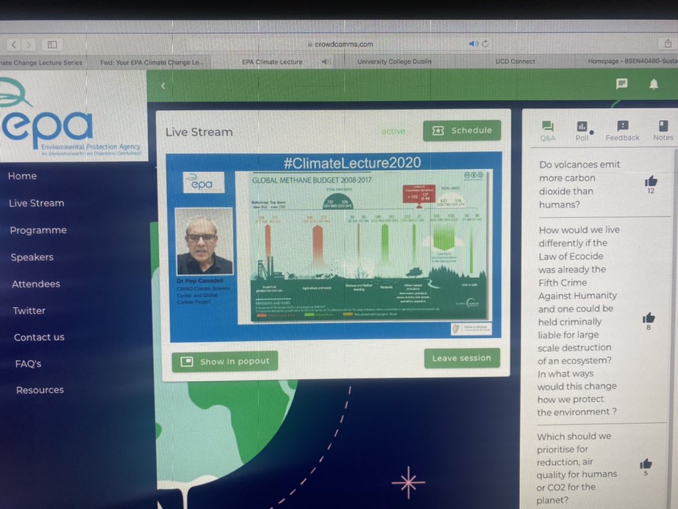Image resolution: width=678 pixels, height=509 pixels.
Task: Toggle Safari sidebar button
Action: 52,44
